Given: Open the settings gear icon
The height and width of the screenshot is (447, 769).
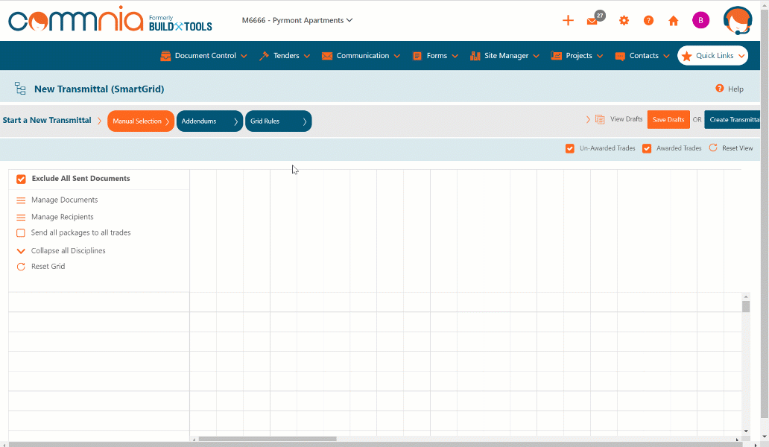Looking at the screenshot, I should click(624, 21).
